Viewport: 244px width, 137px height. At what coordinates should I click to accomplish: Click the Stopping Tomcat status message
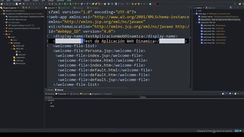tap(215, 131)
